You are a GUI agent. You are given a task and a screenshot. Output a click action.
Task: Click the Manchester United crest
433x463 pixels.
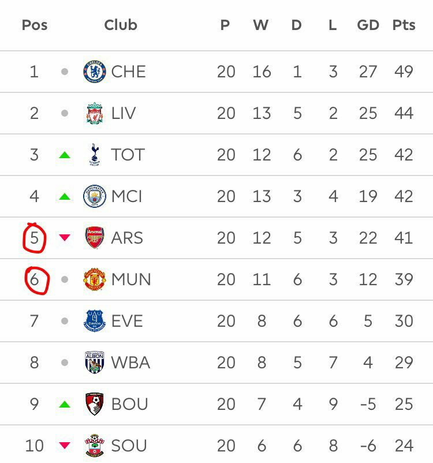[95, 279]
